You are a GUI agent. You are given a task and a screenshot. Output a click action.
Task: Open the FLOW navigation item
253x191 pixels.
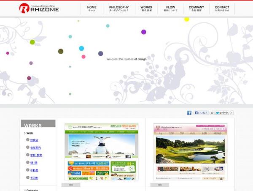coord(170,8)
